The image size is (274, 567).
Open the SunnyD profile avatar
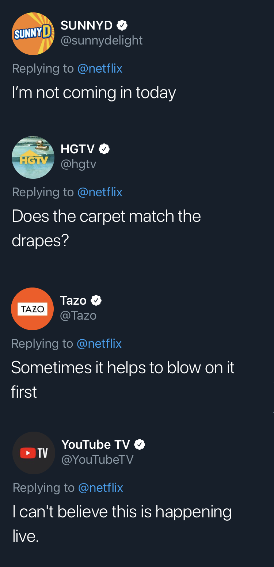click(33, 34)
